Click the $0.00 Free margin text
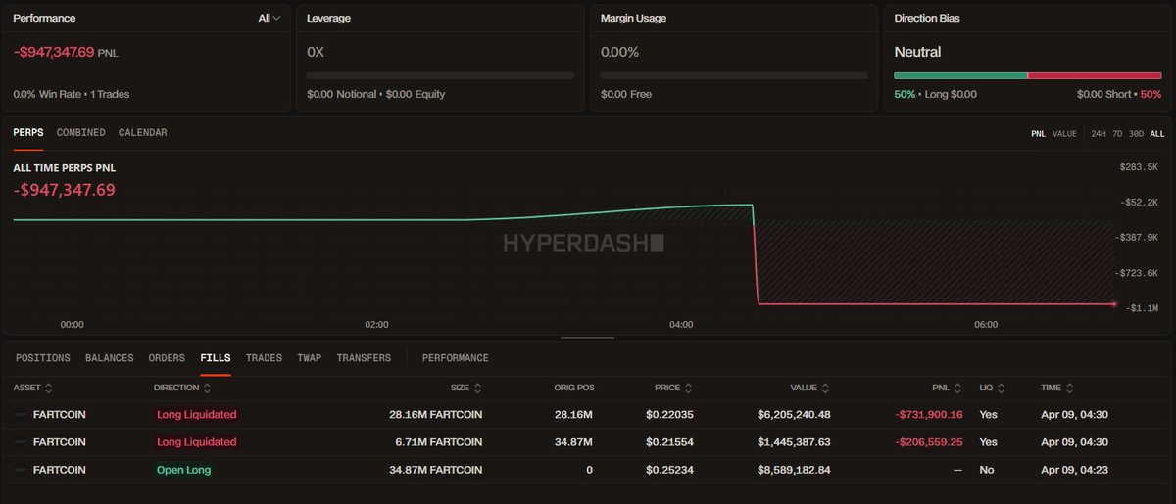The image size is (1176, 504). (626, 94)
